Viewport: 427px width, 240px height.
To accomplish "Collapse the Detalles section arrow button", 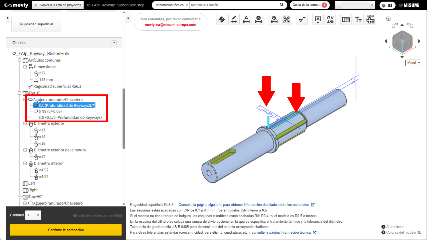I will [x=114, y=43].
